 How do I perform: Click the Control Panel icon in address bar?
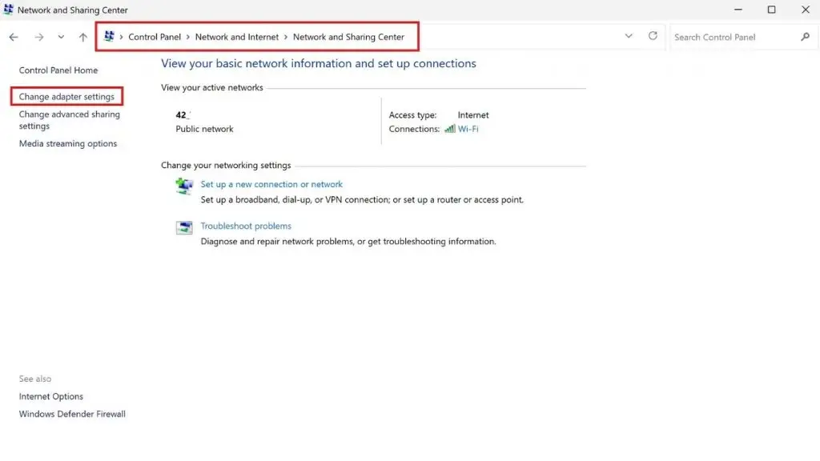click(x=109, y=37)
